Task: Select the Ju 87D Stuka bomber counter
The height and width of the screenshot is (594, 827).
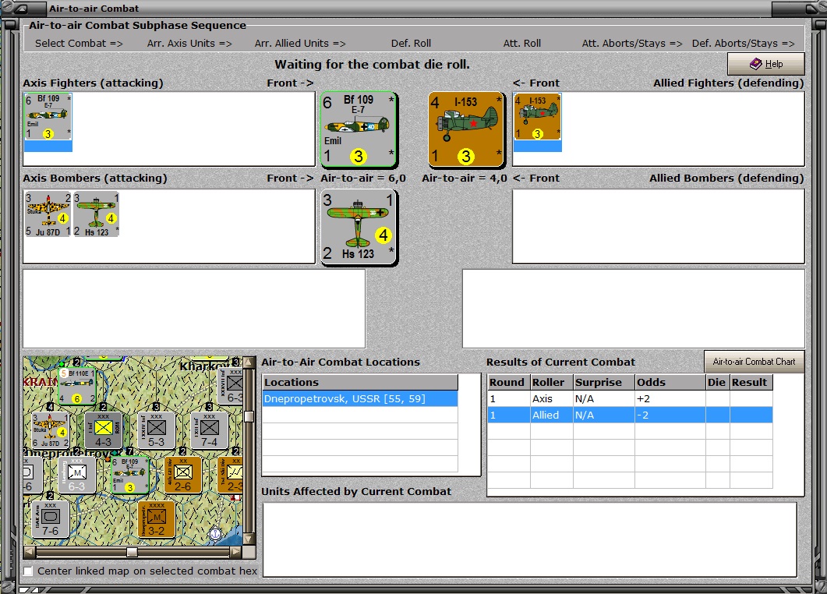Action: point(48,214)
